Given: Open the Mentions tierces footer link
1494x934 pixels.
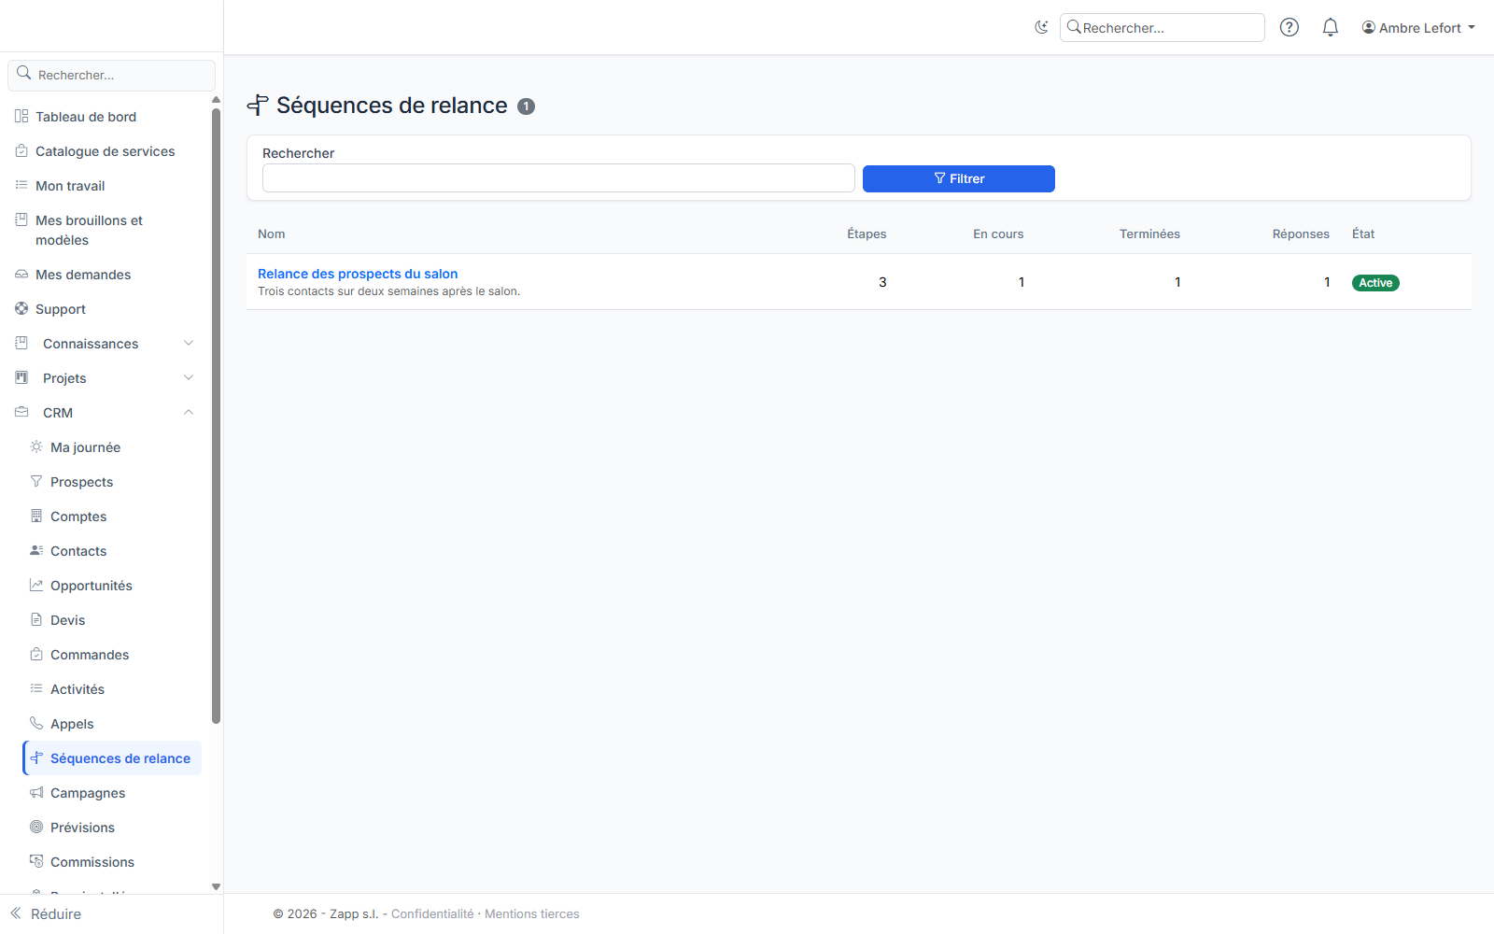Looking at the screenshot, I should [532, 913].
